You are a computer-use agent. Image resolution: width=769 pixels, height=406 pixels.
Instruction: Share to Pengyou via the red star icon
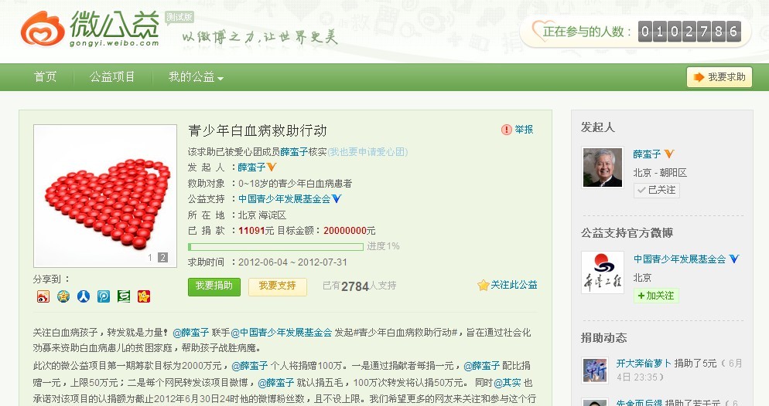(x=144, y=296)
